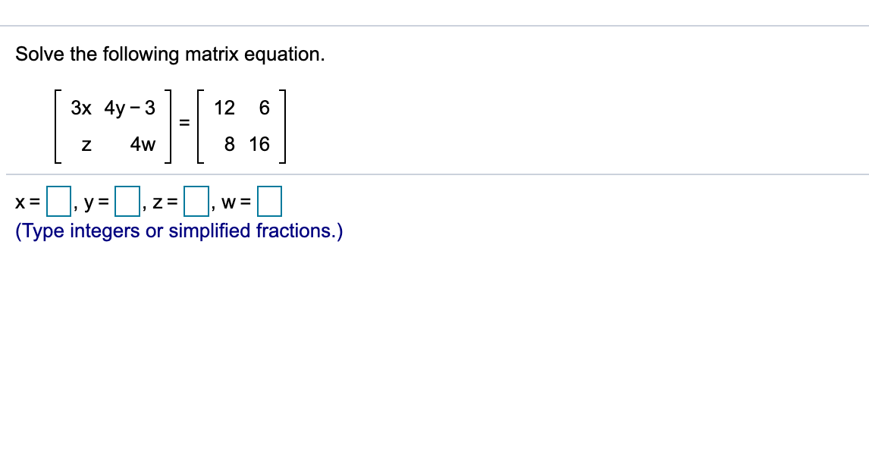Select the 6 entry in the right matrix
Viewport: 869px width, 464px height.
click(264, 107)
